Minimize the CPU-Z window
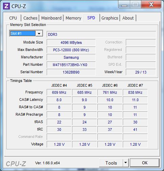 tap(124, 5)
